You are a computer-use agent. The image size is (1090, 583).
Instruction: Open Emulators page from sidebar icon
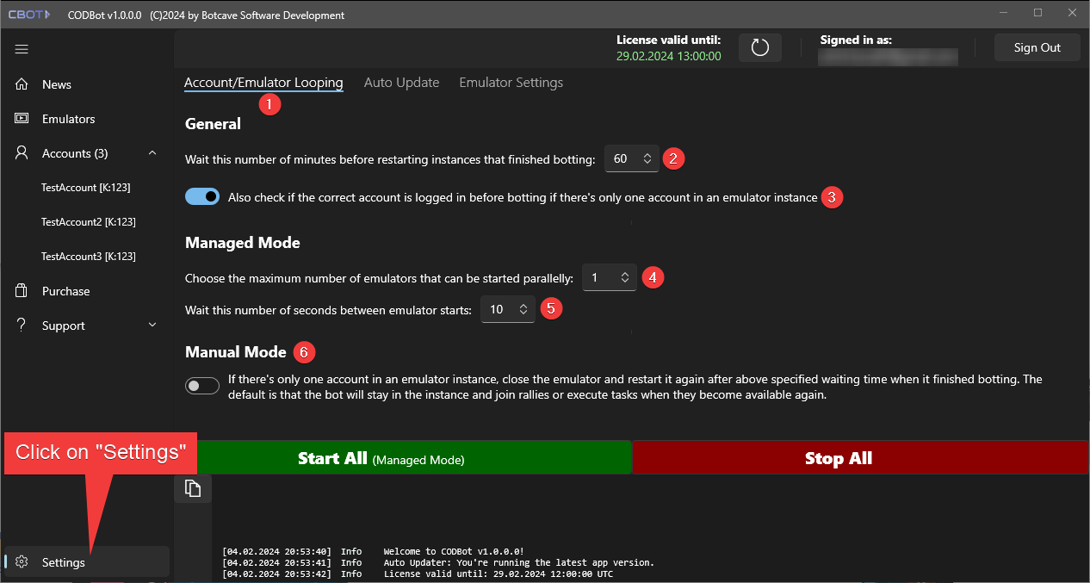point(22,119)
